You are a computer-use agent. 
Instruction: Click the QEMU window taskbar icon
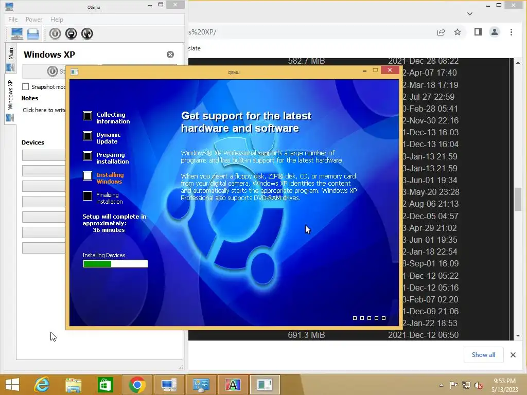click(x=265, y=385)
